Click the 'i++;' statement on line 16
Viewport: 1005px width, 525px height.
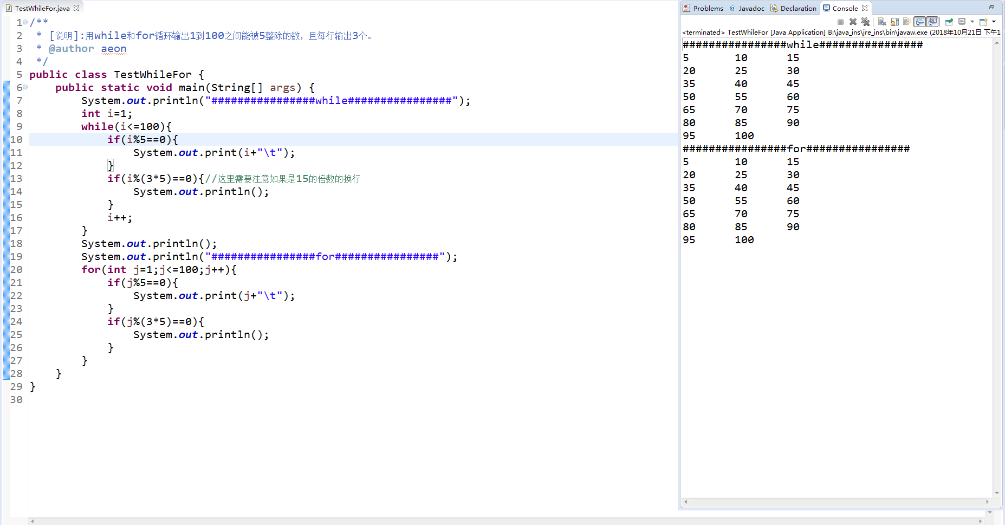(120, 217)
